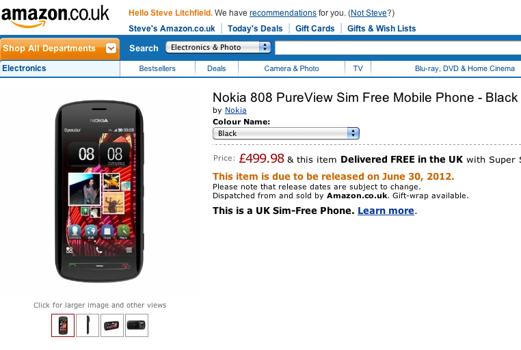Click the Nokia brand link
Image resolution: width=521 pixels, height=350 pixels.
[x=236, y=110]
